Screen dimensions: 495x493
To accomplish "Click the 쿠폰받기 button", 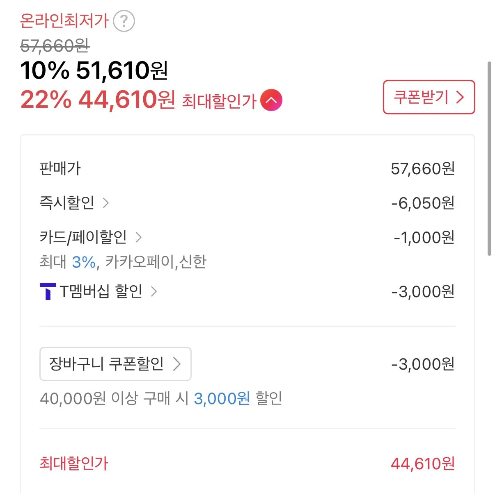I will pos(429,97).
